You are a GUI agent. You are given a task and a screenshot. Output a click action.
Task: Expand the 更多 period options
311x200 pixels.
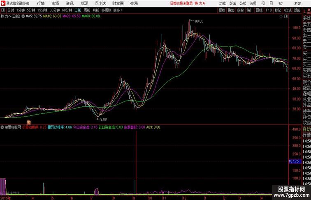(118, 10)
